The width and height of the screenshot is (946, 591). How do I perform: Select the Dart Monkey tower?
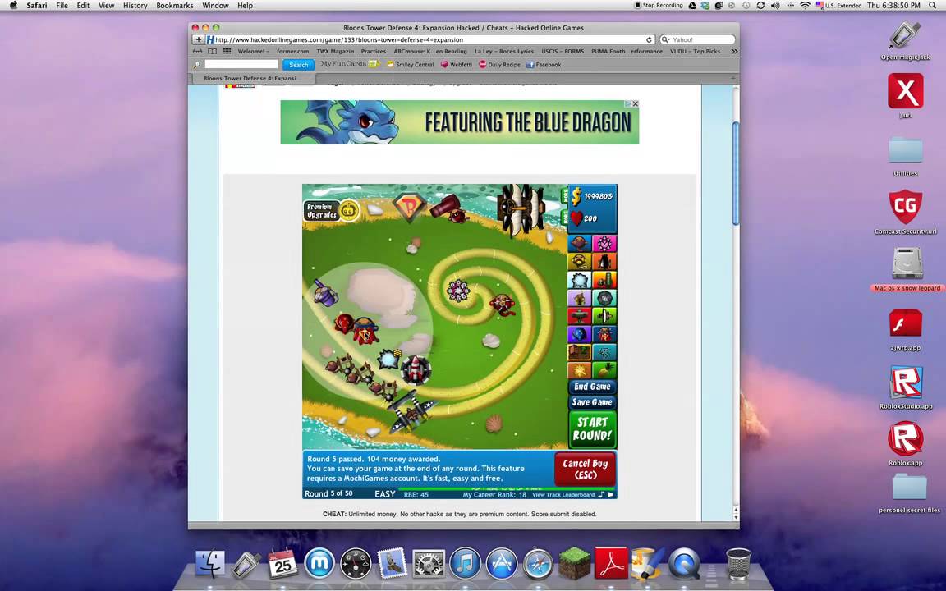coord(580,243)
